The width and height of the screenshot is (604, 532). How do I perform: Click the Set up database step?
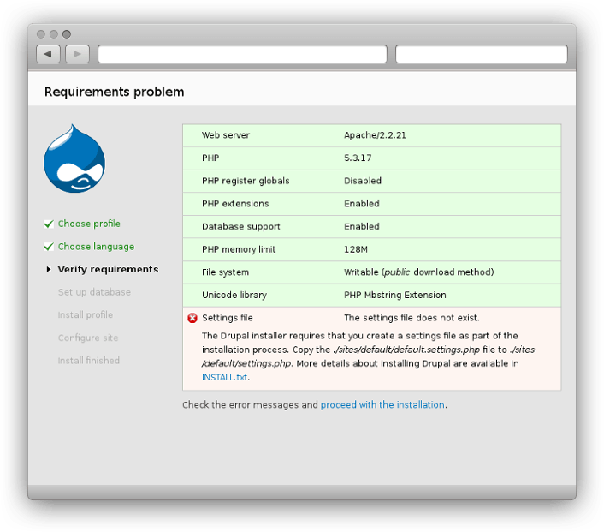tap(94, 292)
